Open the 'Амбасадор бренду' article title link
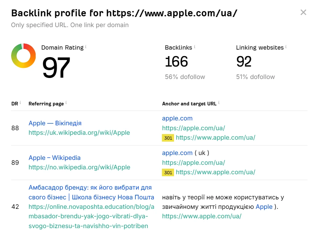 pyautogui.click(x=91, y=192)
